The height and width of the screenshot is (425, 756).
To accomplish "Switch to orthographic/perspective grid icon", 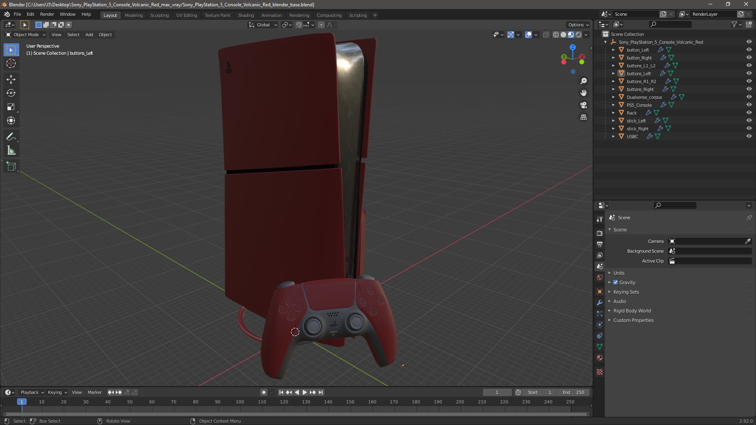I will coord(584,117).
